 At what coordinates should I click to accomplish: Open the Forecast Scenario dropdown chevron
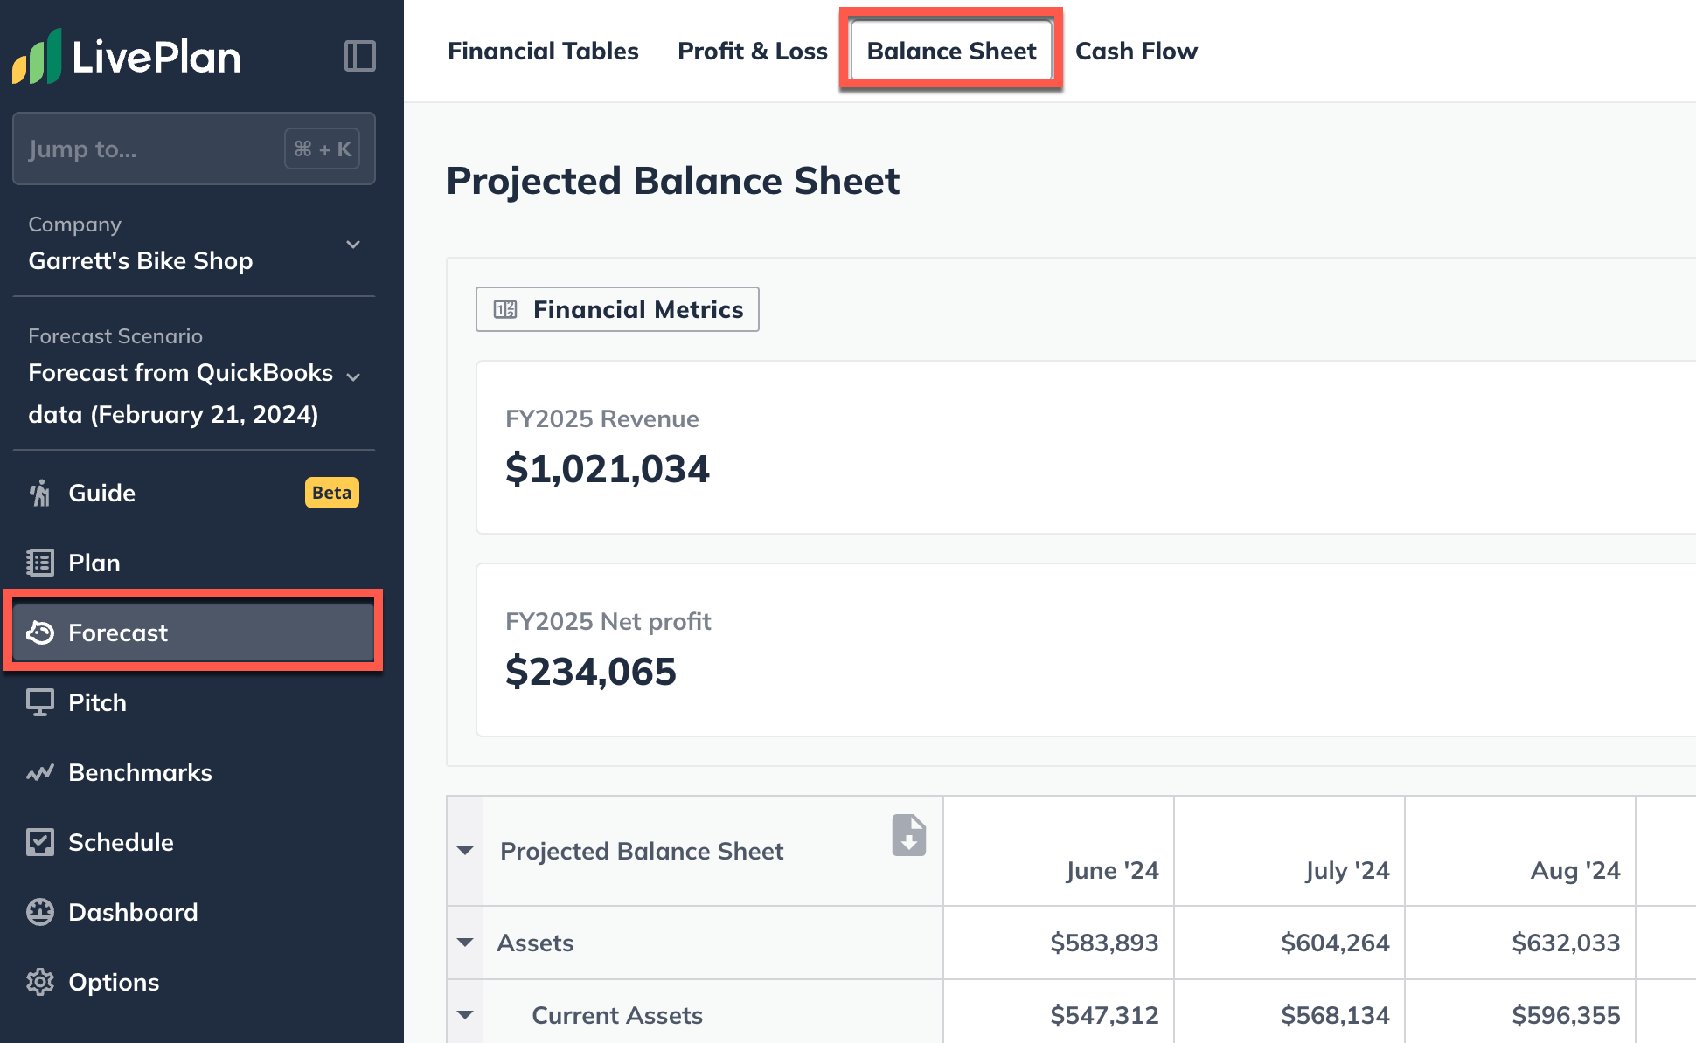[353, 377]
